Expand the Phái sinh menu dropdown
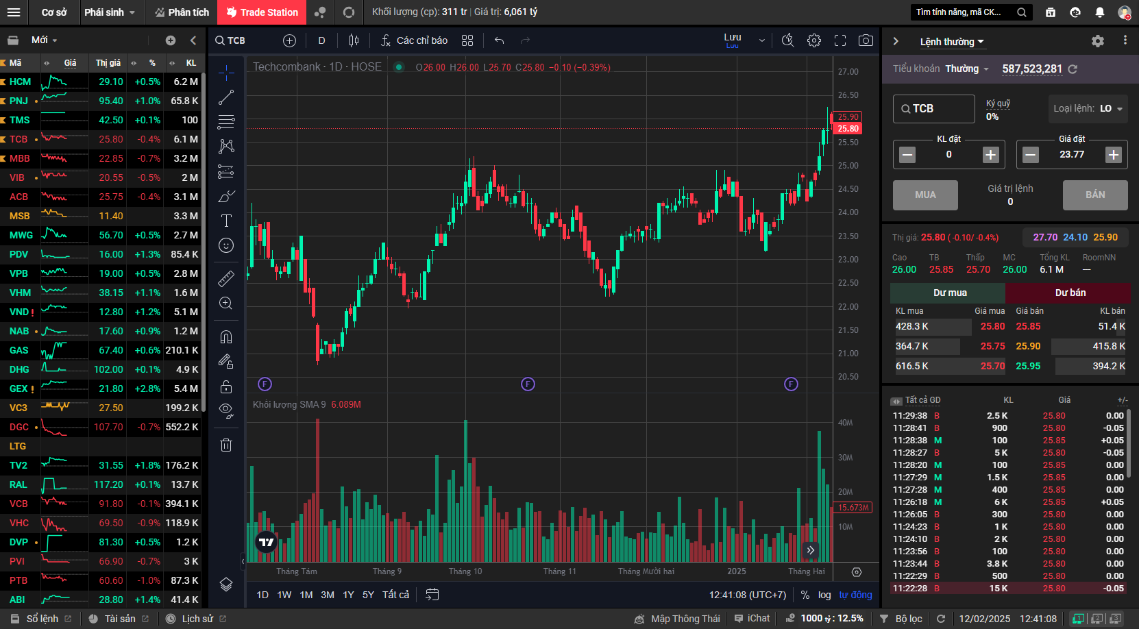The height and width of the screenshot is (629, 1139). [x=109, y=12]
